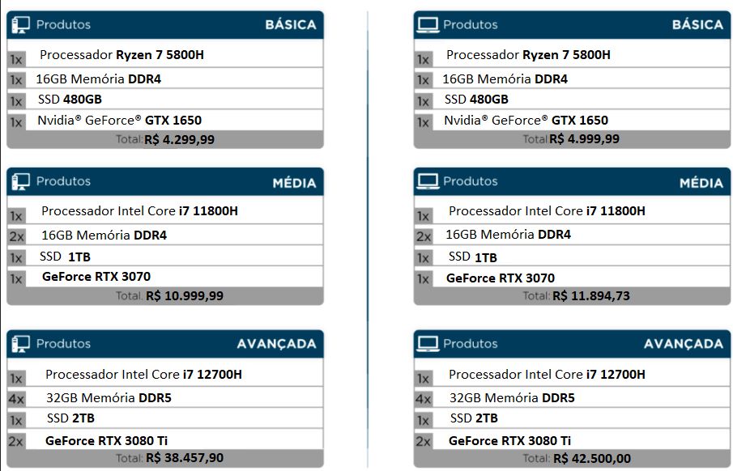Open the laptop total R$ 42.500,00
The height and width of the screenshot is (471, 733).
[592, 458]
